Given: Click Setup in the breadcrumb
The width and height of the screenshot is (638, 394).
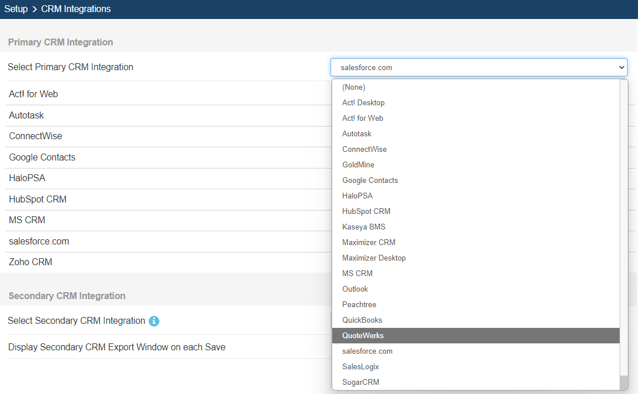Looking at the screenshot, I should point(16,9).
